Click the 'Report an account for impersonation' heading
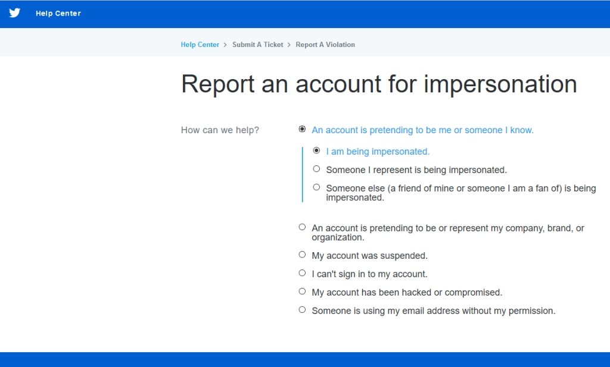This screenshot has width=610, height=367. coord(379,84)
